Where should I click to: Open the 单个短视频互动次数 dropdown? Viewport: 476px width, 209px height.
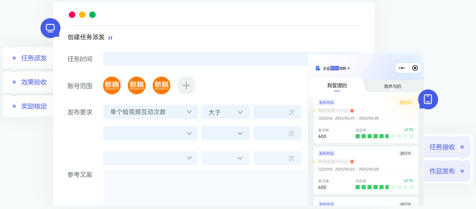pyautogui.click(x=150, y=112)
